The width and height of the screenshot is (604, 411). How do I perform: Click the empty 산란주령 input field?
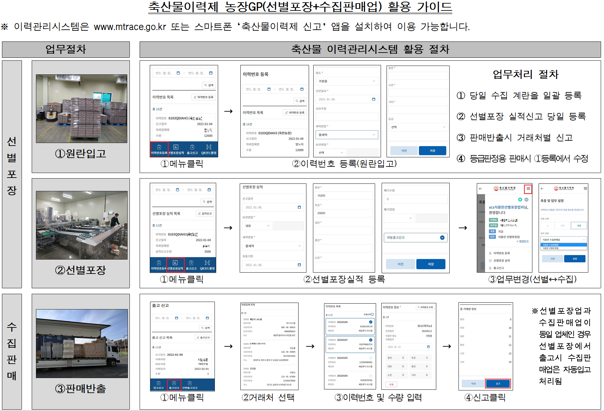click(347, 117)
